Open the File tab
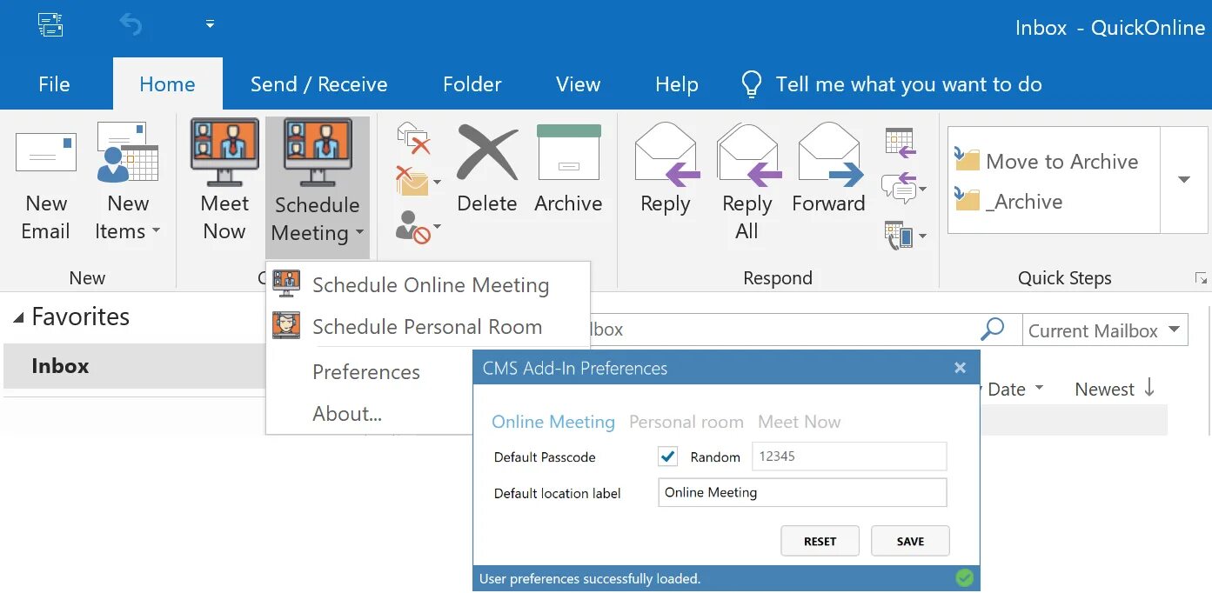 (x=54, y=84)
